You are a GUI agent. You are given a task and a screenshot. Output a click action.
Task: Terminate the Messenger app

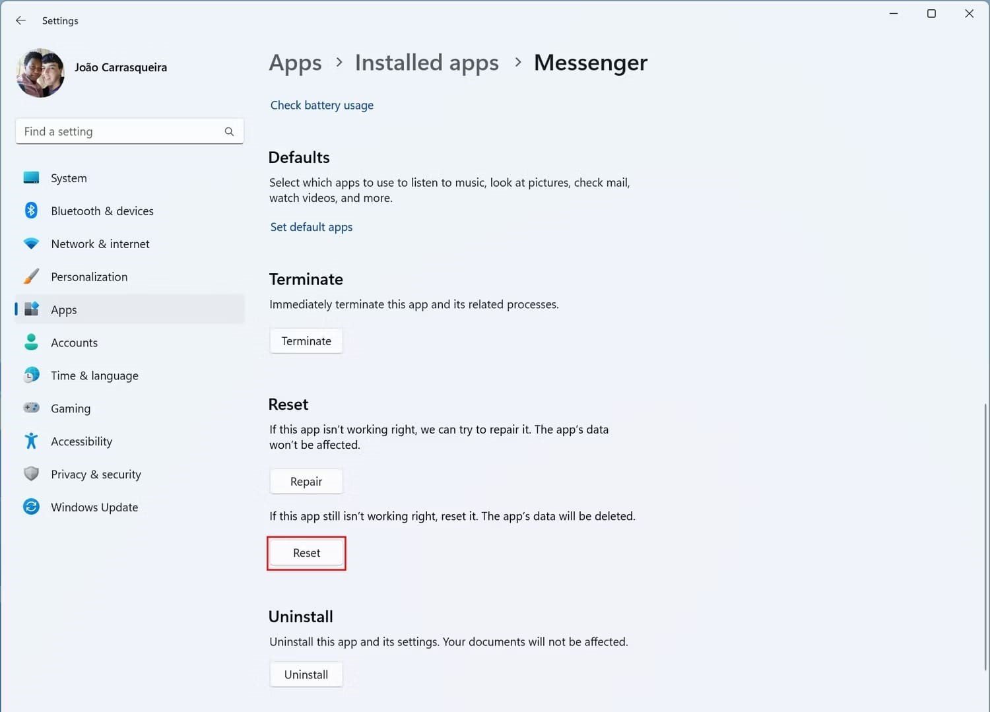click(x=306, y=341)
